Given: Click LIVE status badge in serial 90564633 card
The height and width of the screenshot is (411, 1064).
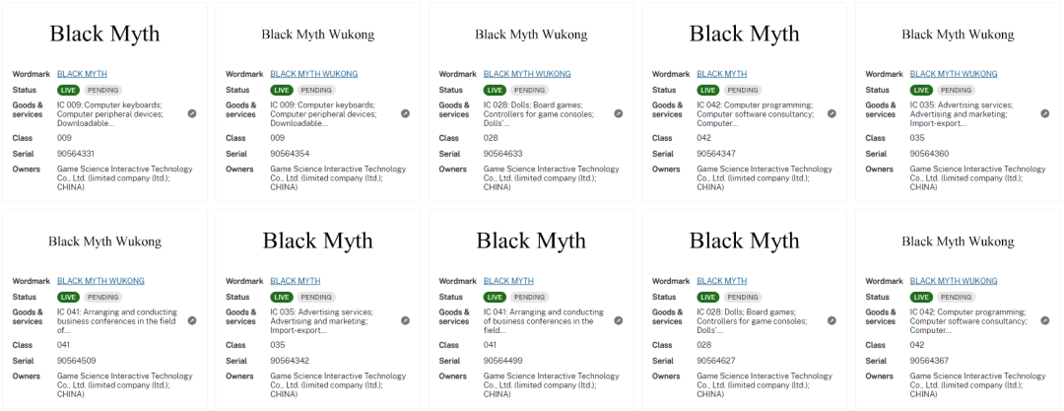Looking at the screenshot, I should click(x=495, y=90).
